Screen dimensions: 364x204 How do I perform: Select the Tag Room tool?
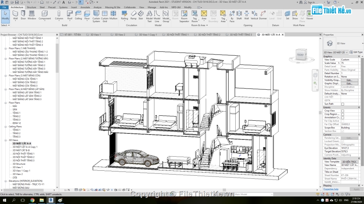point(195,16)
